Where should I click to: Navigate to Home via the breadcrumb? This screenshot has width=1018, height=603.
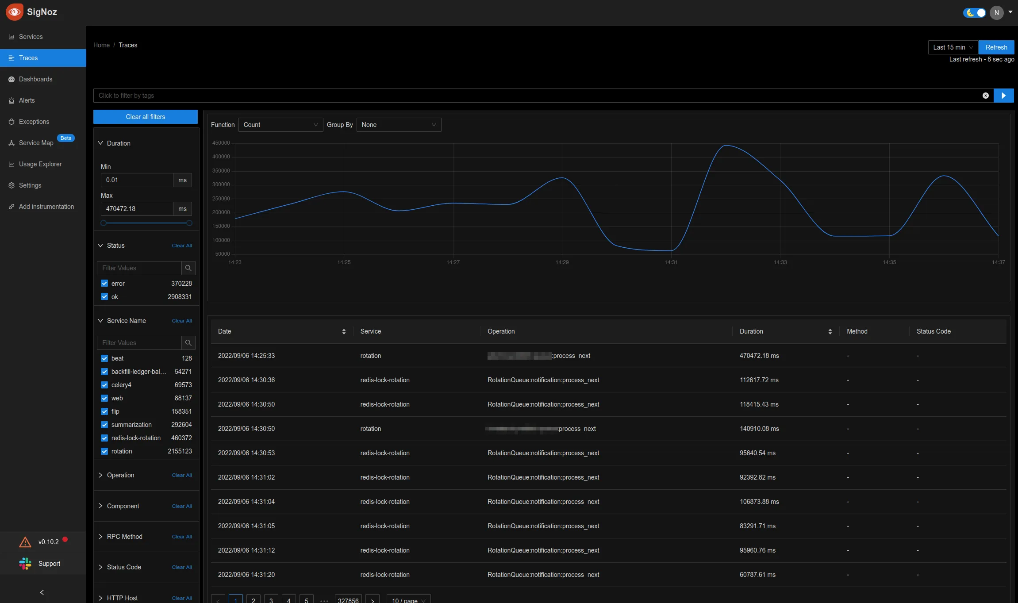(101, 45)
